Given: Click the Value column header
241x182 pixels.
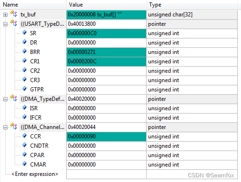Looking at the screenshot, I should [106, 5].
